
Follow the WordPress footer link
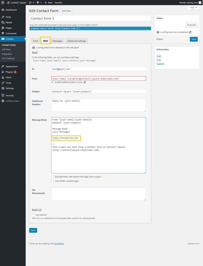point(59,244)
